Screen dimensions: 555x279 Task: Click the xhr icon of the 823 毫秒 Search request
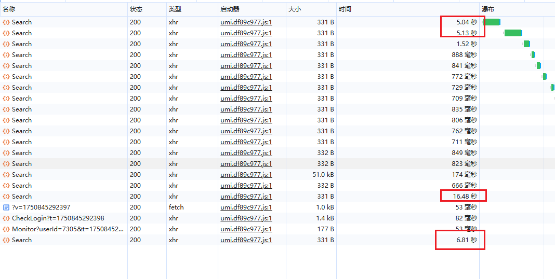[x=6, y=164]
